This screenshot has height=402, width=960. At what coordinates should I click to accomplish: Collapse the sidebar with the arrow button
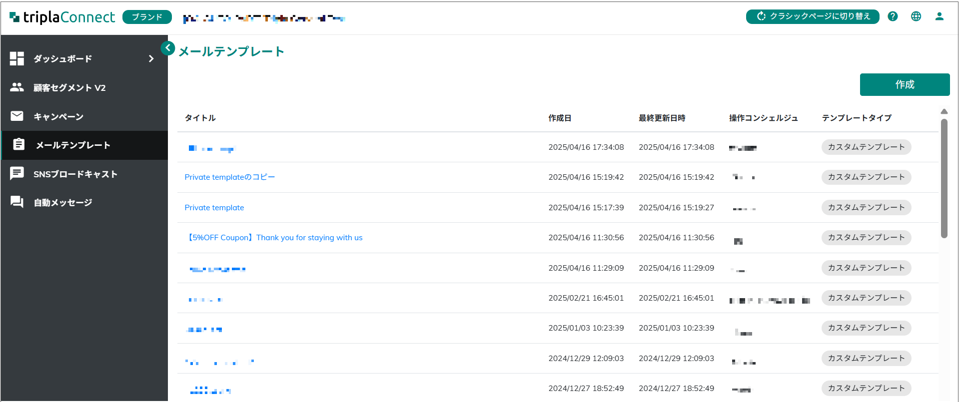168,48
